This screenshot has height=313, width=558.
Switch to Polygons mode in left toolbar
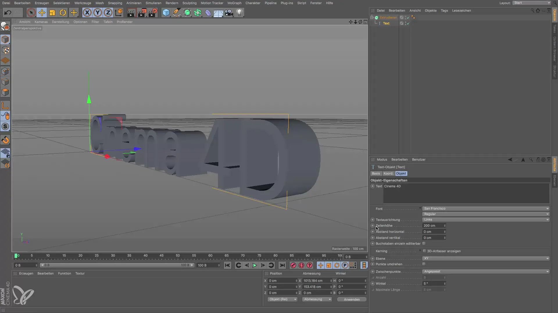tap(5, 92)
